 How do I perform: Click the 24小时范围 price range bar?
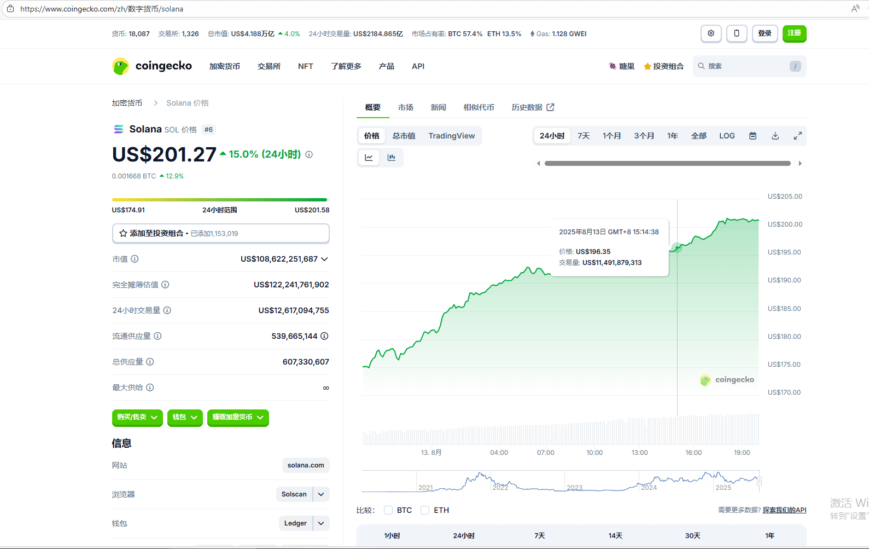coord(219,200)
